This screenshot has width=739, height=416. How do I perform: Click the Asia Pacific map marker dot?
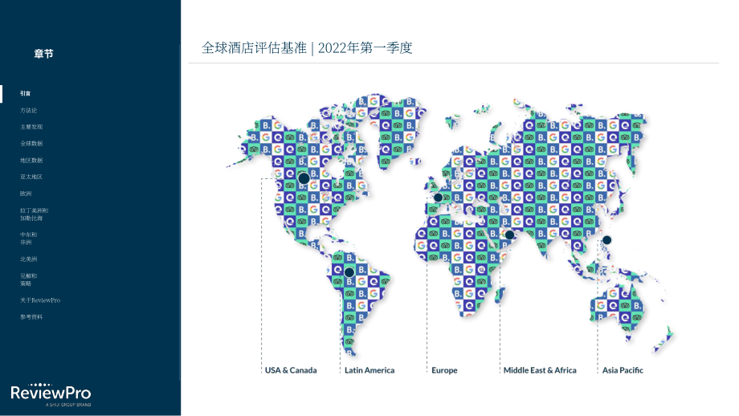[x=607, y=240]
